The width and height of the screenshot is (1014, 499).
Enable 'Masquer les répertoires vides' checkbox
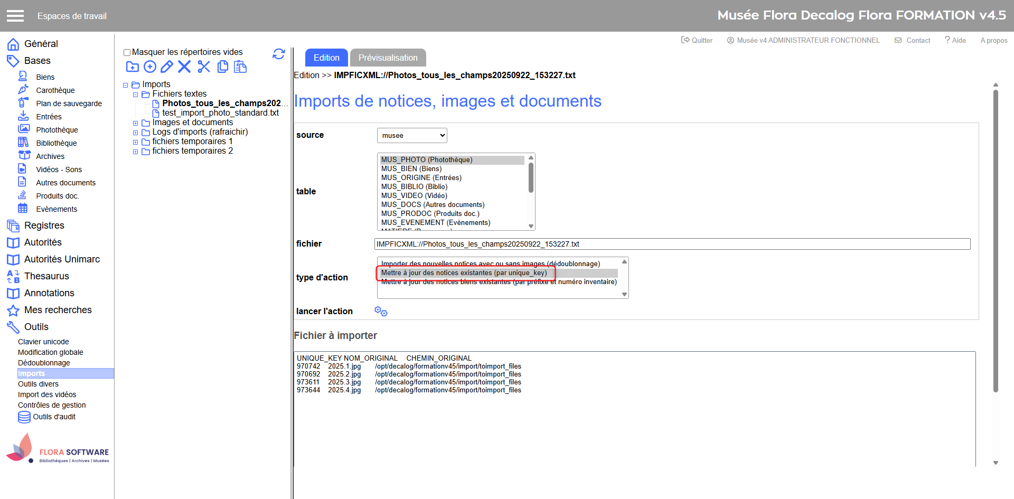pos(127,52)
